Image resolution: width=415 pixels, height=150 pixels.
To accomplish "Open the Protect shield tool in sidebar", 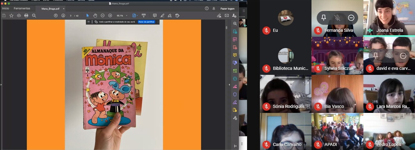I will coord(235,94).
